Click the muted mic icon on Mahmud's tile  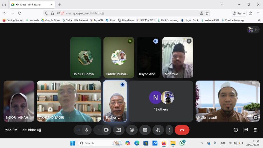click(189, 41)
